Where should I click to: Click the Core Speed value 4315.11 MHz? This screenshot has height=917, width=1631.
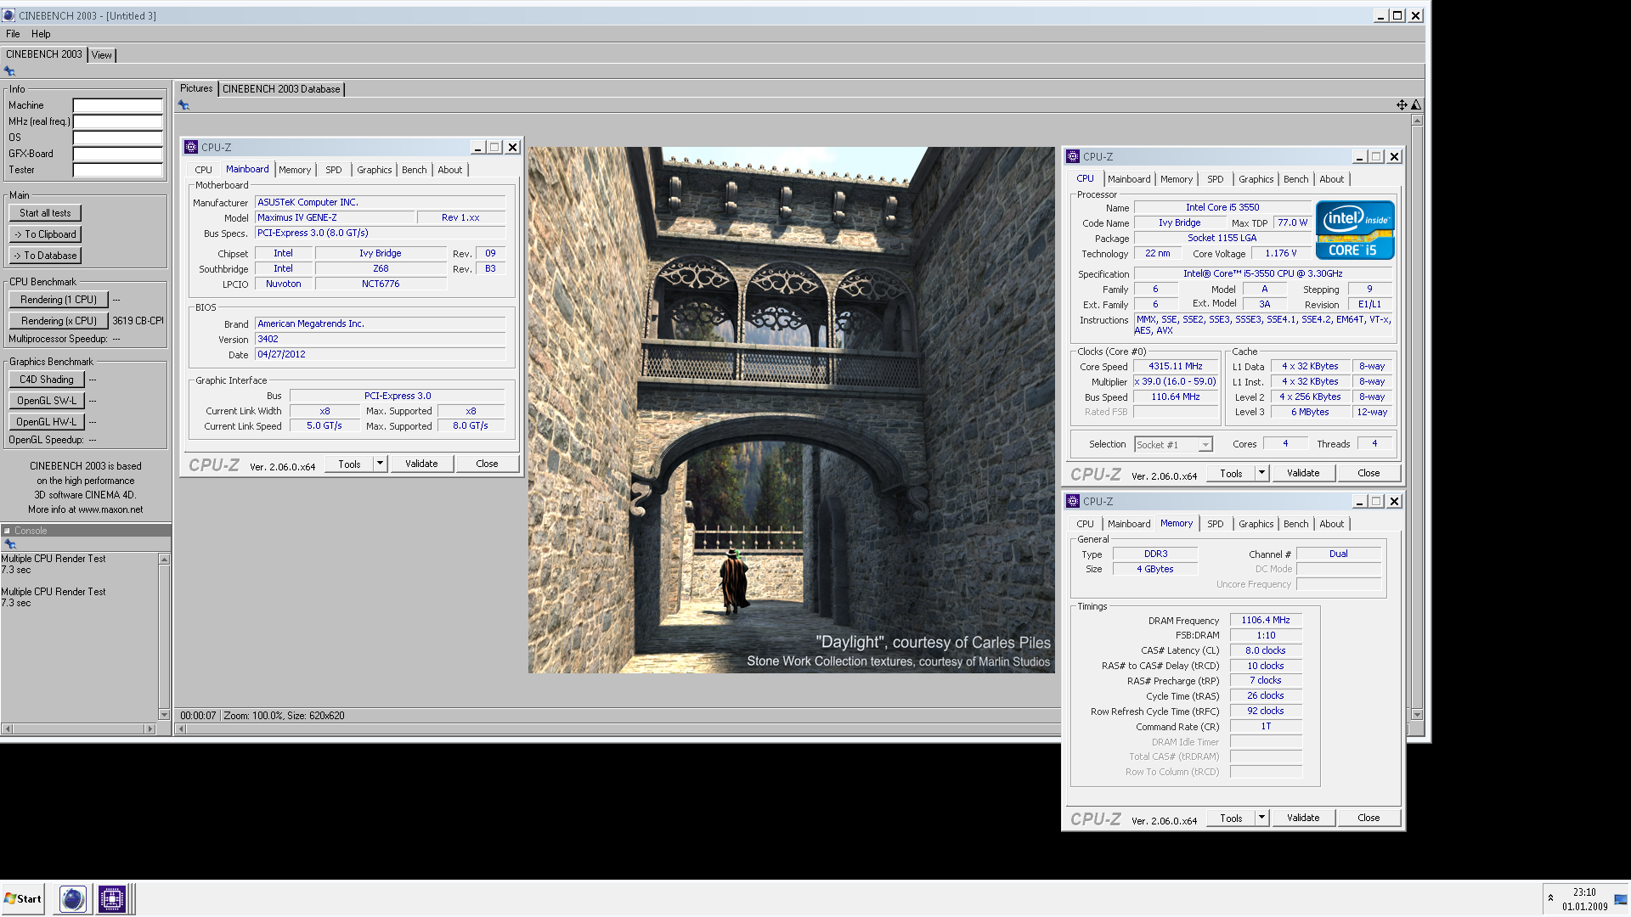pos(1176,367)
